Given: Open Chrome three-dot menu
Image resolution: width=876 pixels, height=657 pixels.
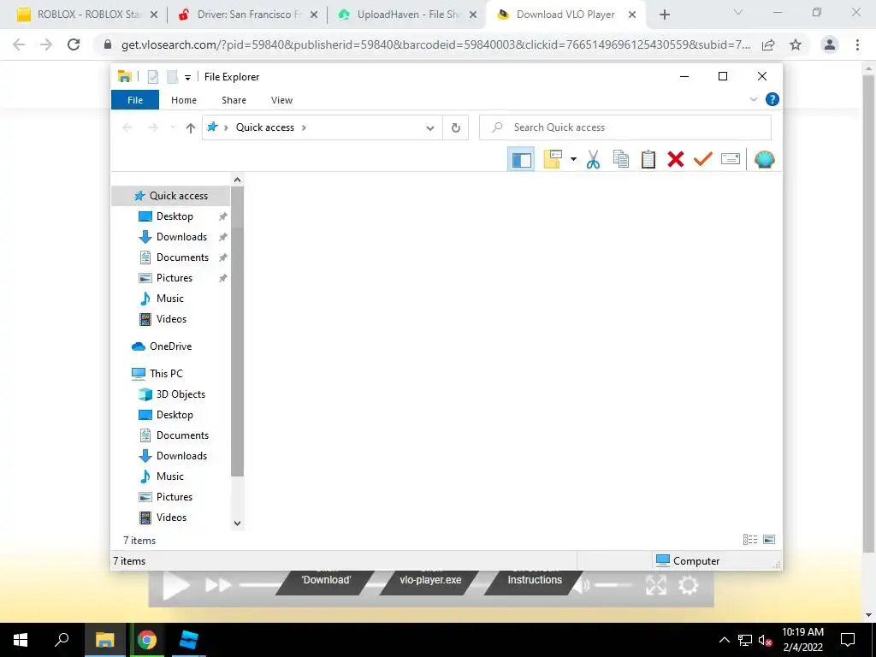Looking at the screenshot, I should [857, 44].
